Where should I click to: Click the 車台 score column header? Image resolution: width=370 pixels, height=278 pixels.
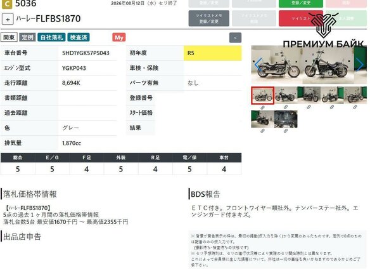224,157
